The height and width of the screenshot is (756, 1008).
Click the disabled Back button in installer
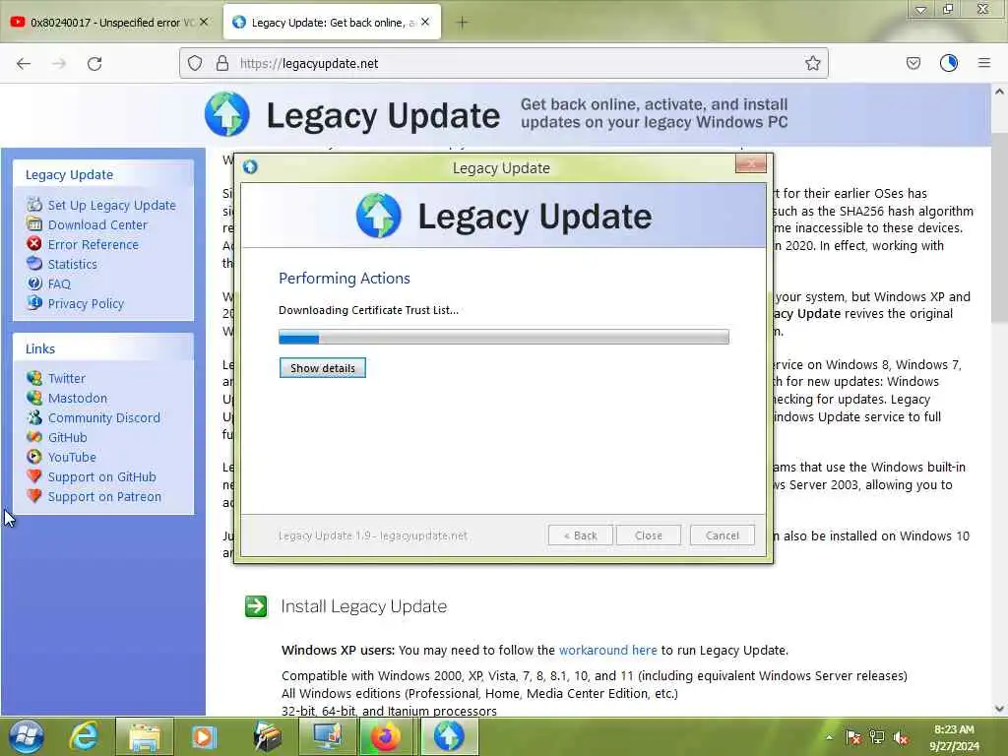580,535
